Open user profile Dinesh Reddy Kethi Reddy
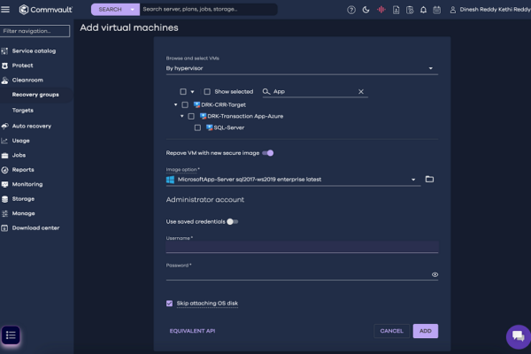The height and width of the screenshot is (354, 531). coord(490,10)
